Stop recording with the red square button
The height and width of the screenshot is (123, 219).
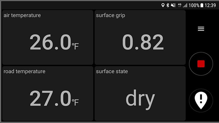pos(201,64)
